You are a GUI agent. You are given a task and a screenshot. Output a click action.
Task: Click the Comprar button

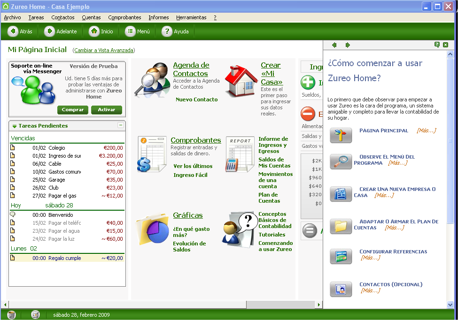tap(73, 110)
